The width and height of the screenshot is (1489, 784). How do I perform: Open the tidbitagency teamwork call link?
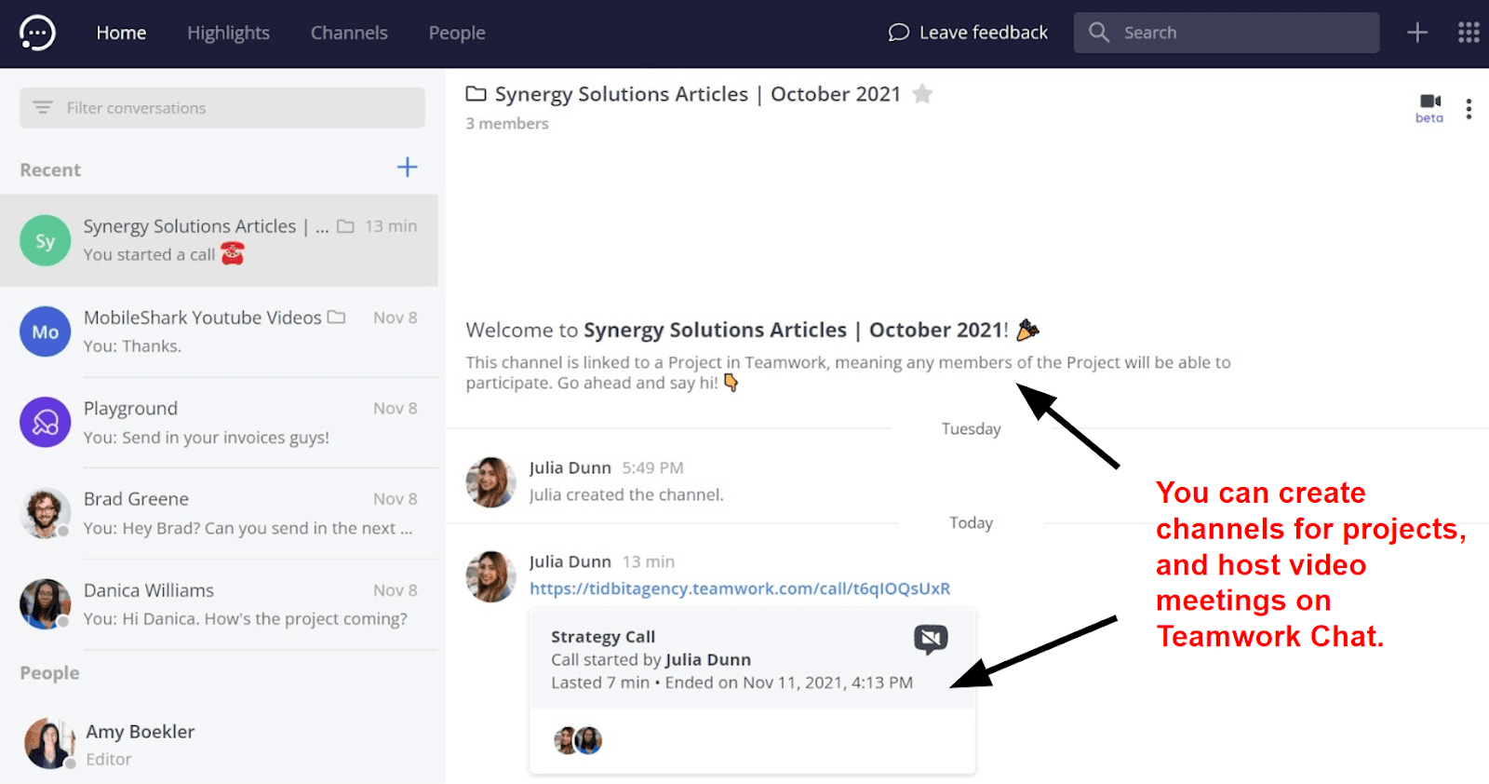pos(740,588)
